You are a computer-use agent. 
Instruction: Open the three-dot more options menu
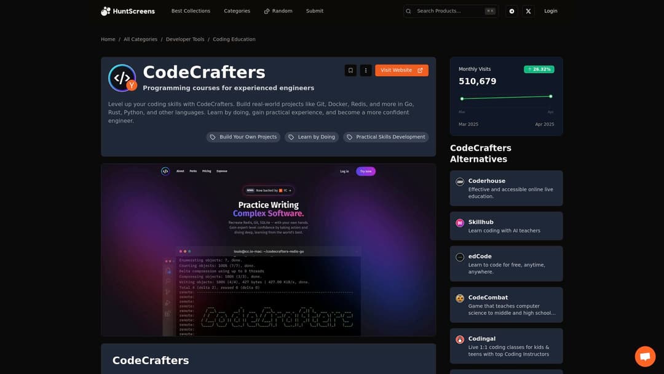tap(365, 70)
